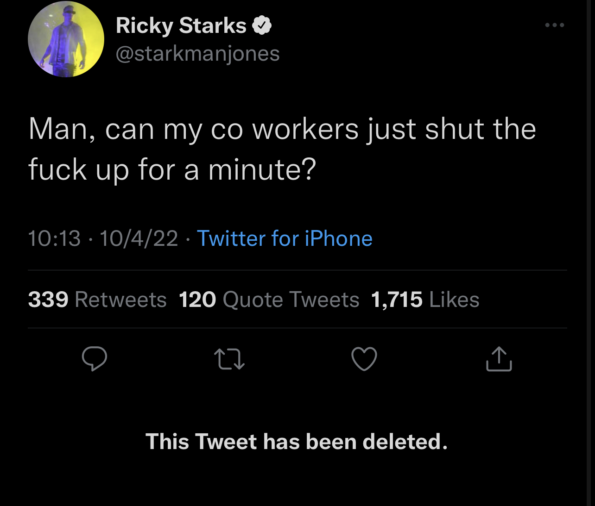Show the 1,715 Likes list

click(425, 300)
